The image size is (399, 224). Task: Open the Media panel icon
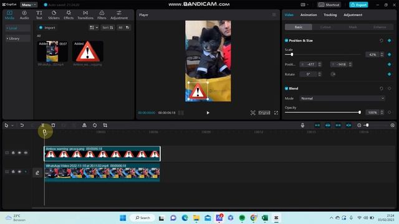click(9, 15)
